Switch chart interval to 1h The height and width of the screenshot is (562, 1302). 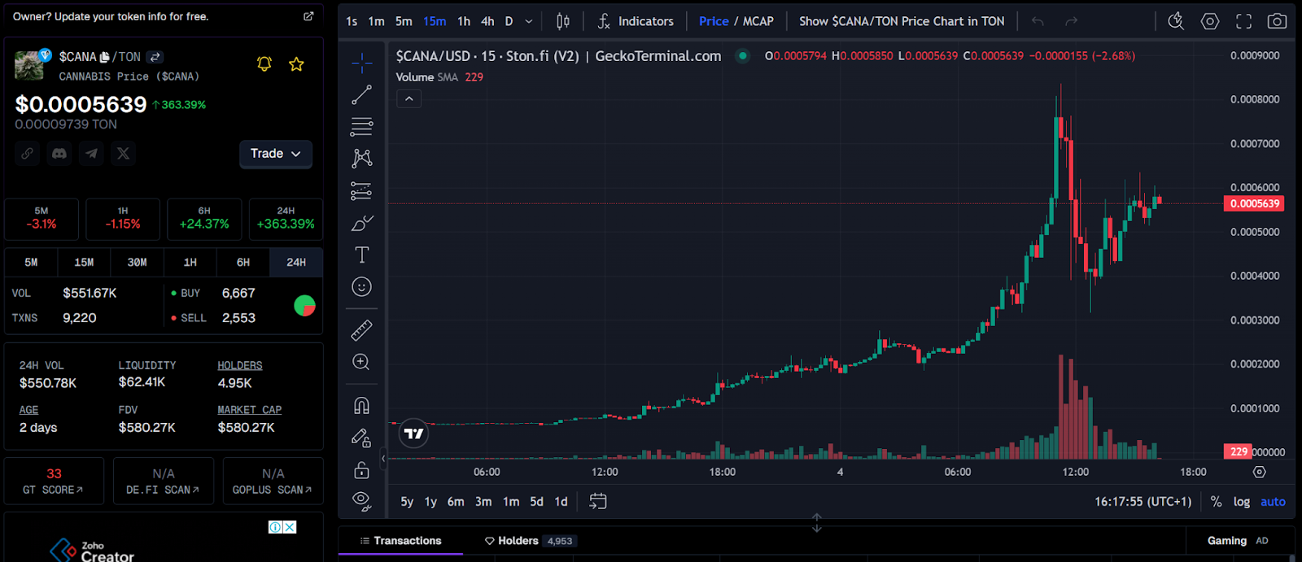(x=464, y=21)
